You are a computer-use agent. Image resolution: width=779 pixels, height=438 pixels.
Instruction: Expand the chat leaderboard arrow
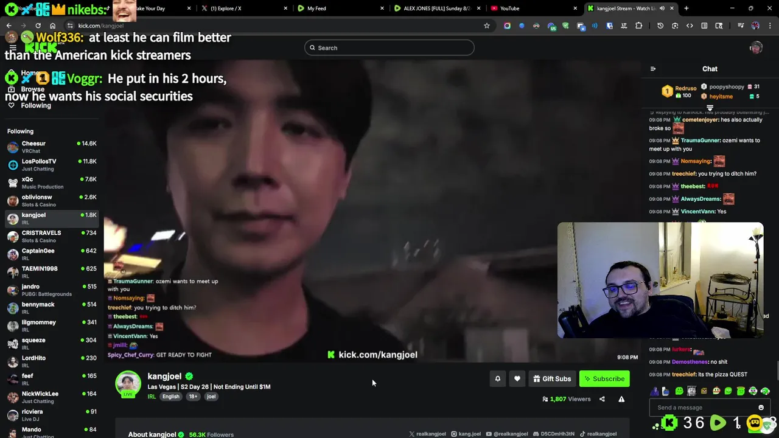pos(710,108)
